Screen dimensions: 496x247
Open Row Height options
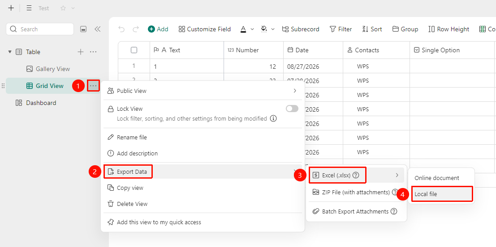(449, 29)
